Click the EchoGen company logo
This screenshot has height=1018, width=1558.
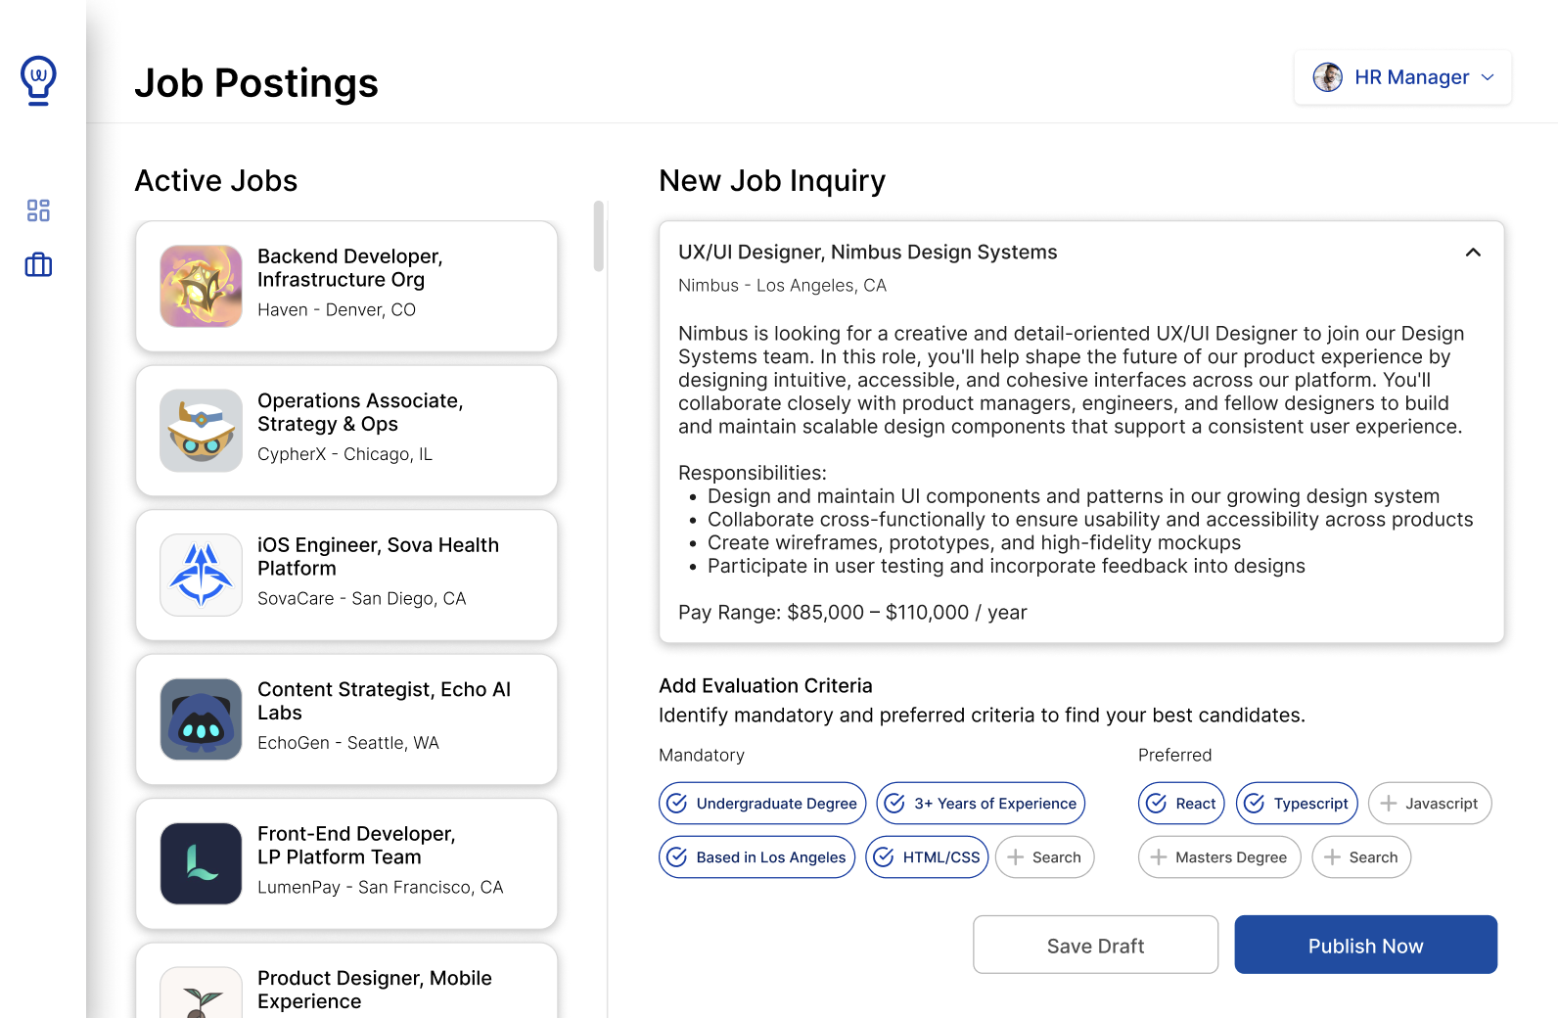tap(201, 719)
